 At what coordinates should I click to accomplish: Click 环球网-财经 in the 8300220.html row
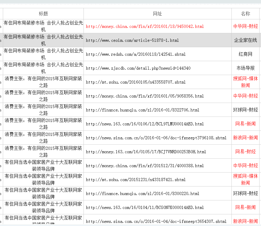[245, 194]
